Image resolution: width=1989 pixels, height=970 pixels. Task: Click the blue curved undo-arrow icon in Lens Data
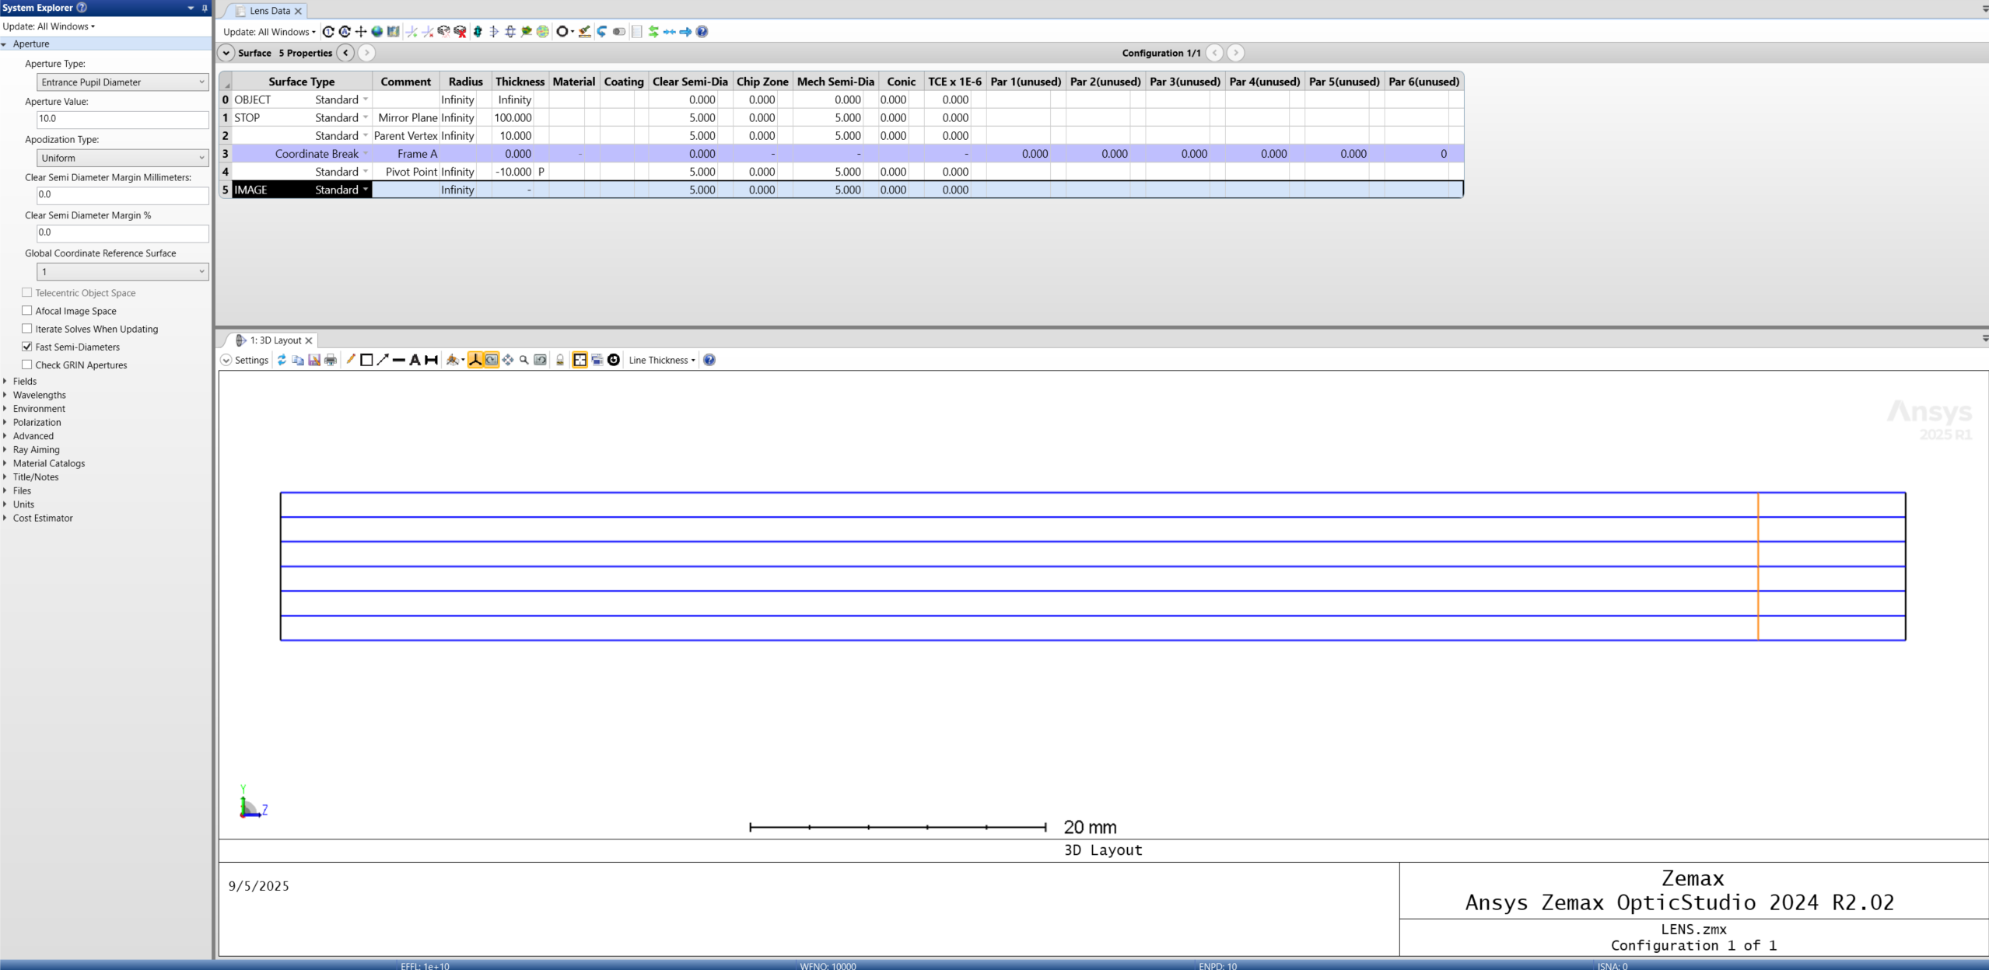click(x=601, y=32)
